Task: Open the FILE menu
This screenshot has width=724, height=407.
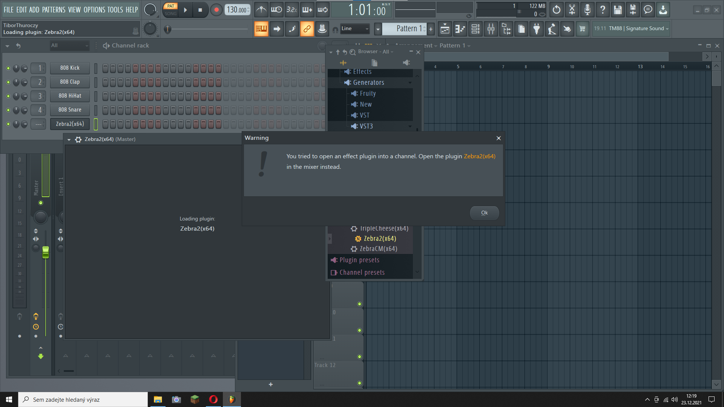Action: [x=9, y=10]
